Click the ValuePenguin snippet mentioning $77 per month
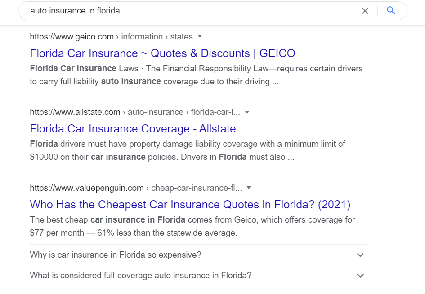425x294 pixels. click(x=192, y=226)
